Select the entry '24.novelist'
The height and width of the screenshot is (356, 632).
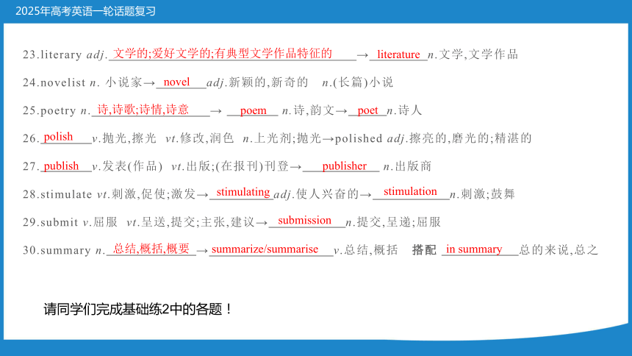[54, 82]
